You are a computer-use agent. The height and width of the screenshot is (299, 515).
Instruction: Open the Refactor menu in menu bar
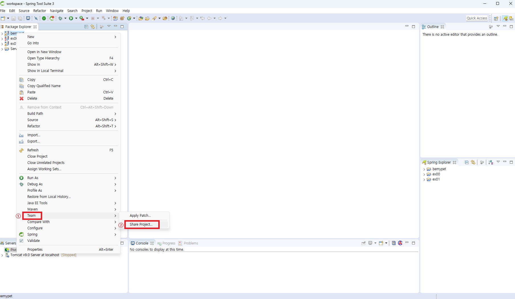(40, 11)
